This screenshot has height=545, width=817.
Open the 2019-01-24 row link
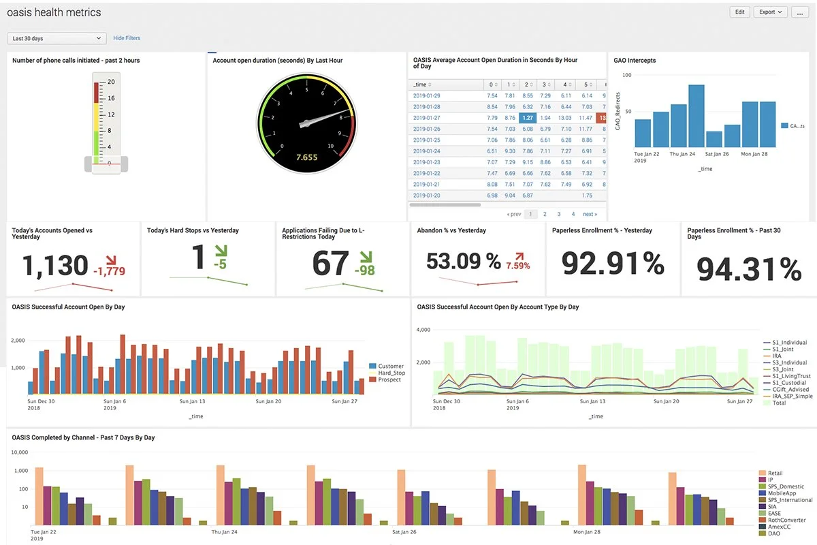(x=427, y=151)
